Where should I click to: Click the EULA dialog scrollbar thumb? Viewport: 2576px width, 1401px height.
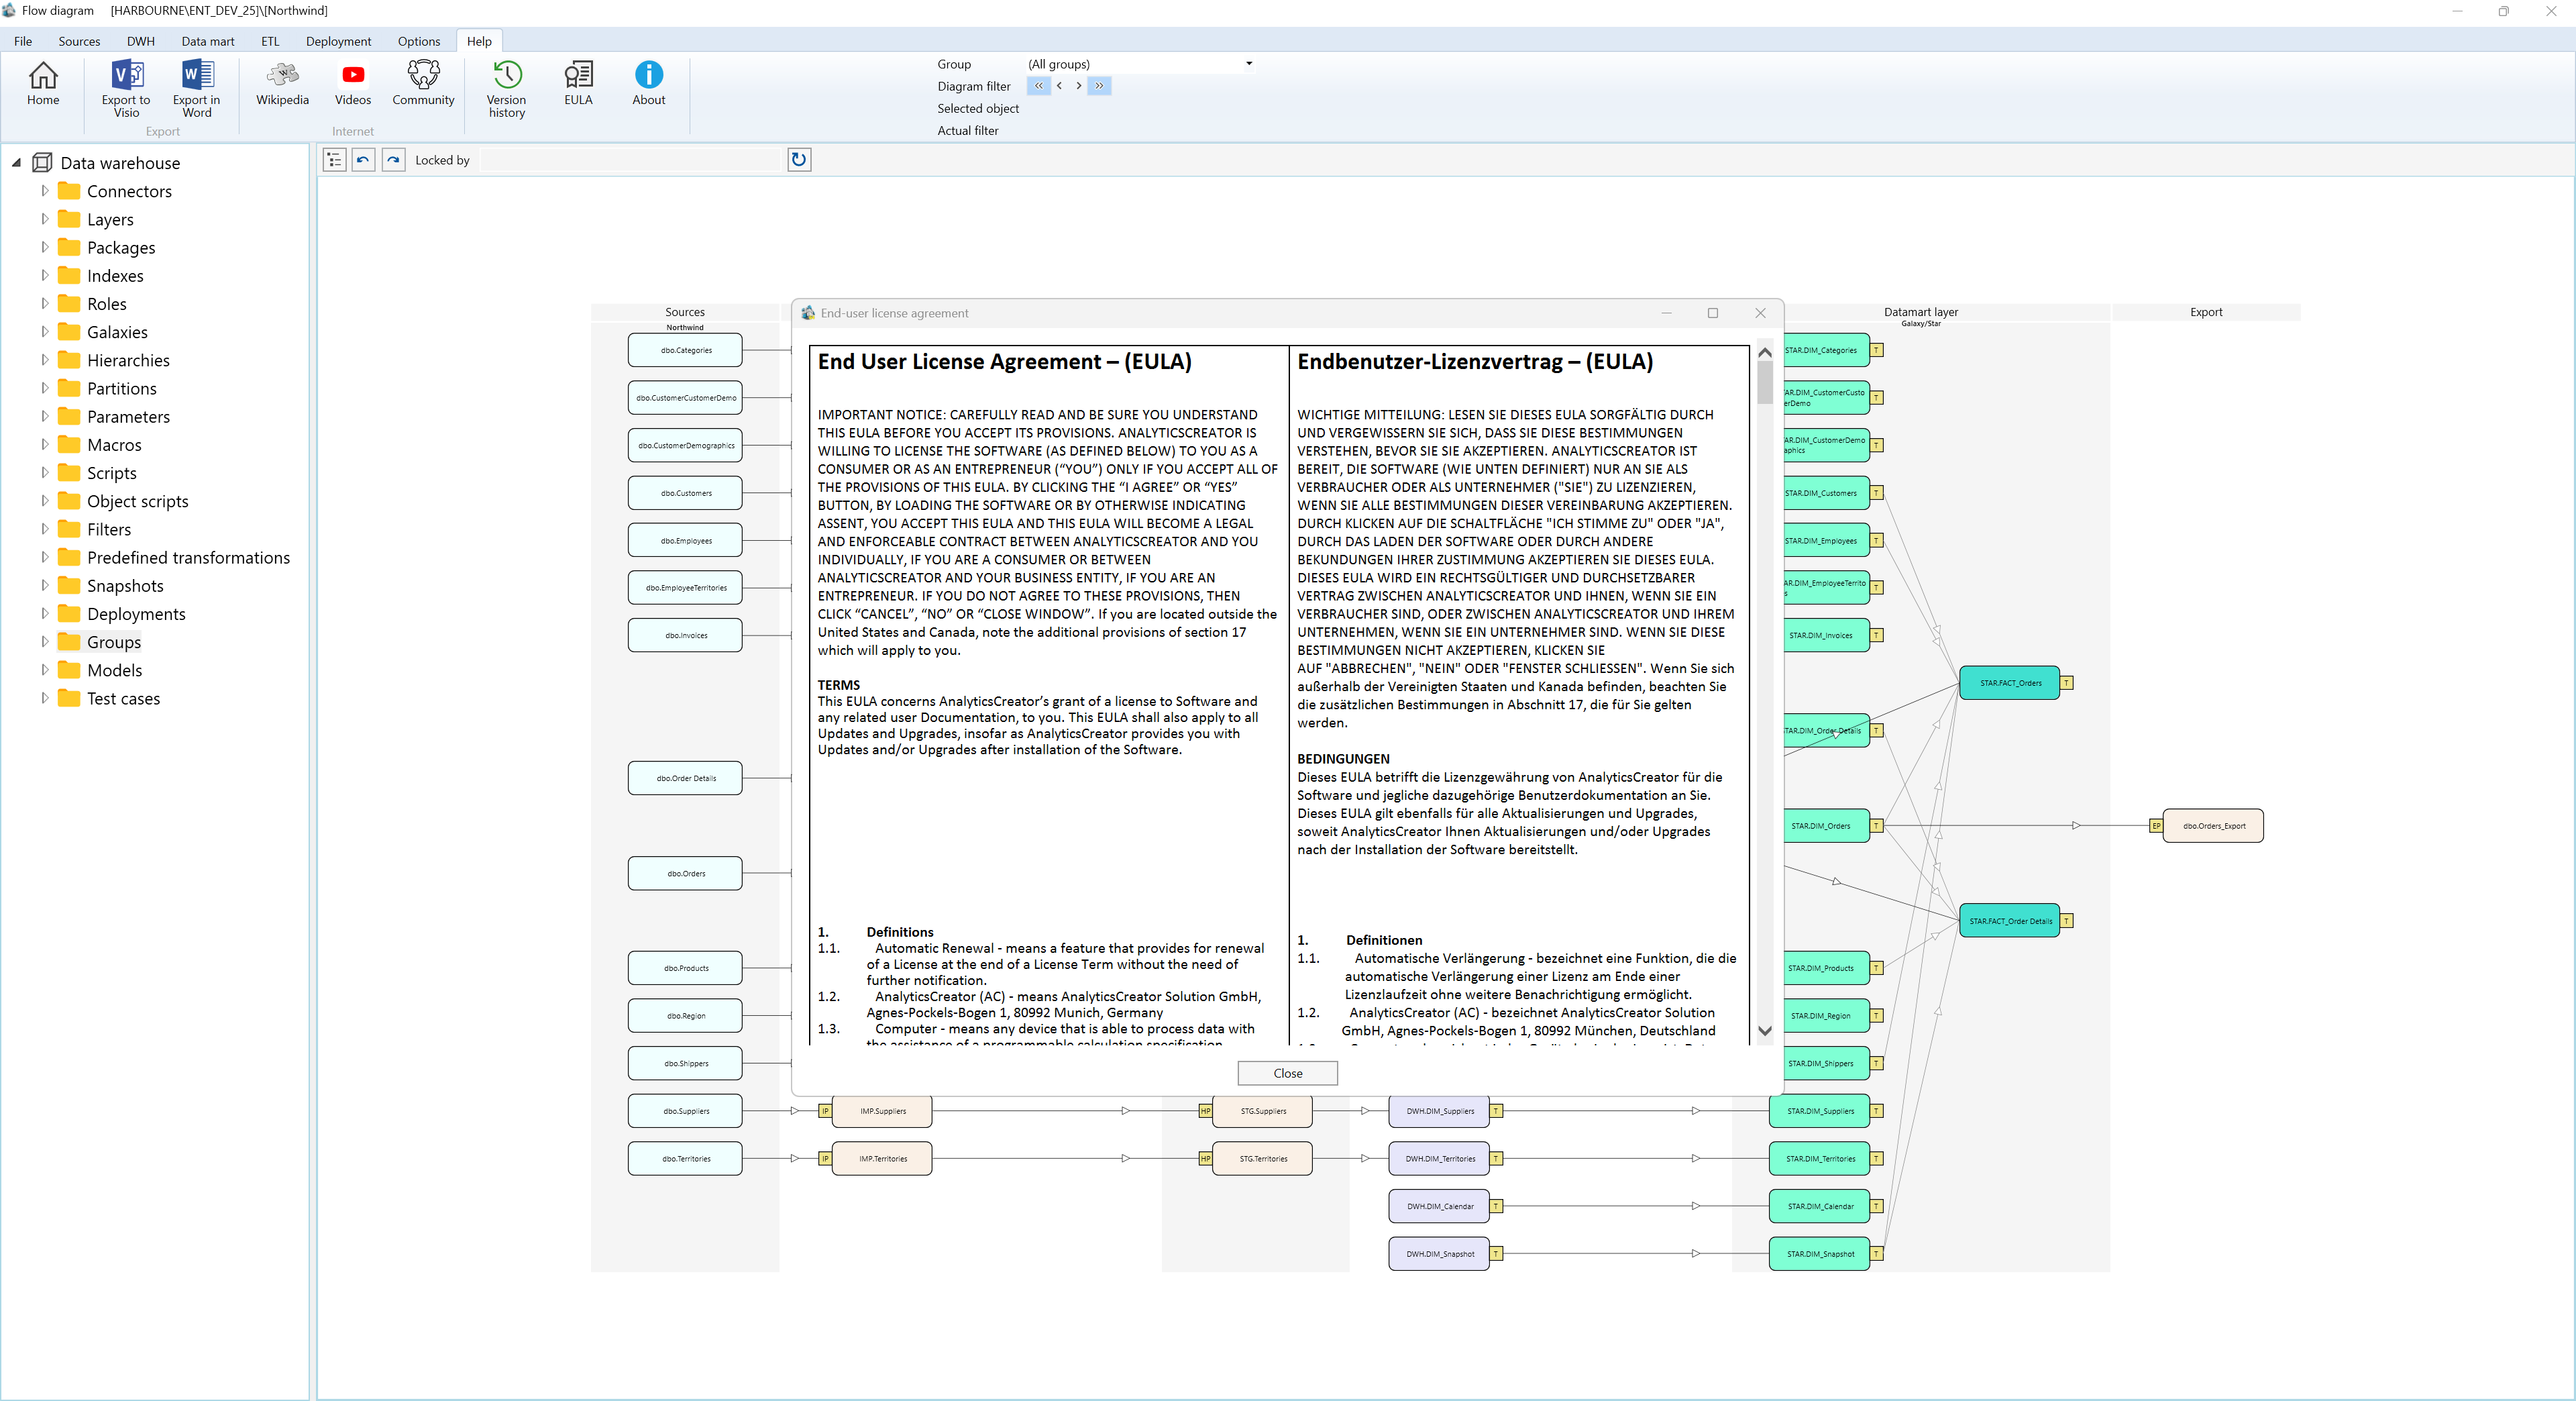click(x=1764, y=382)
